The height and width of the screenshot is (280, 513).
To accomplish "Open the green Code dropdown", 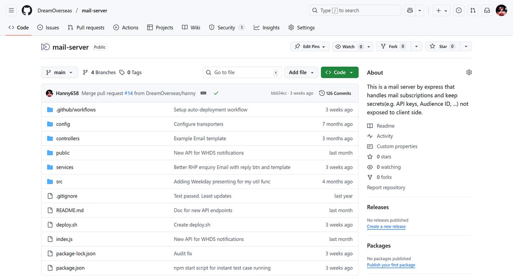I will tap(339, 73).
